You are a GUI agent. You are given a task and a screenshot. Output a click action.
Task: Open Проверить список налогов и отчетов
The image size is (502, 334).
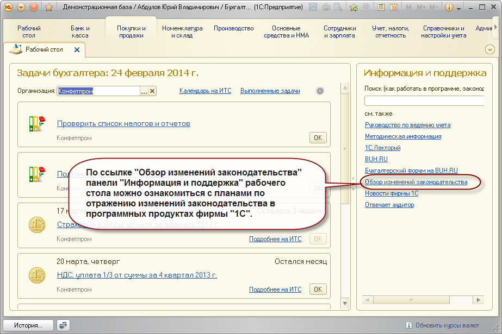123,124
